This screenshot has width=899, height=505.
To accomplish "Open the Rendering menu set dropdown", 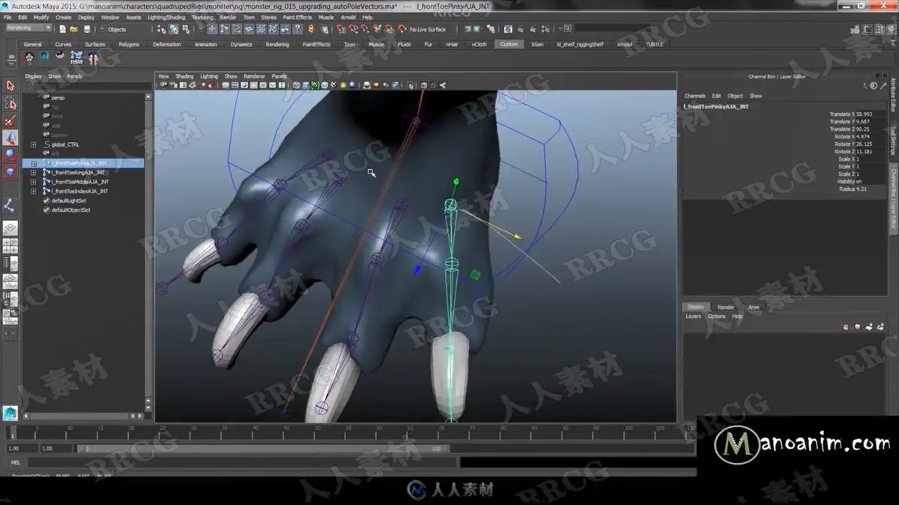I will 28,28.
